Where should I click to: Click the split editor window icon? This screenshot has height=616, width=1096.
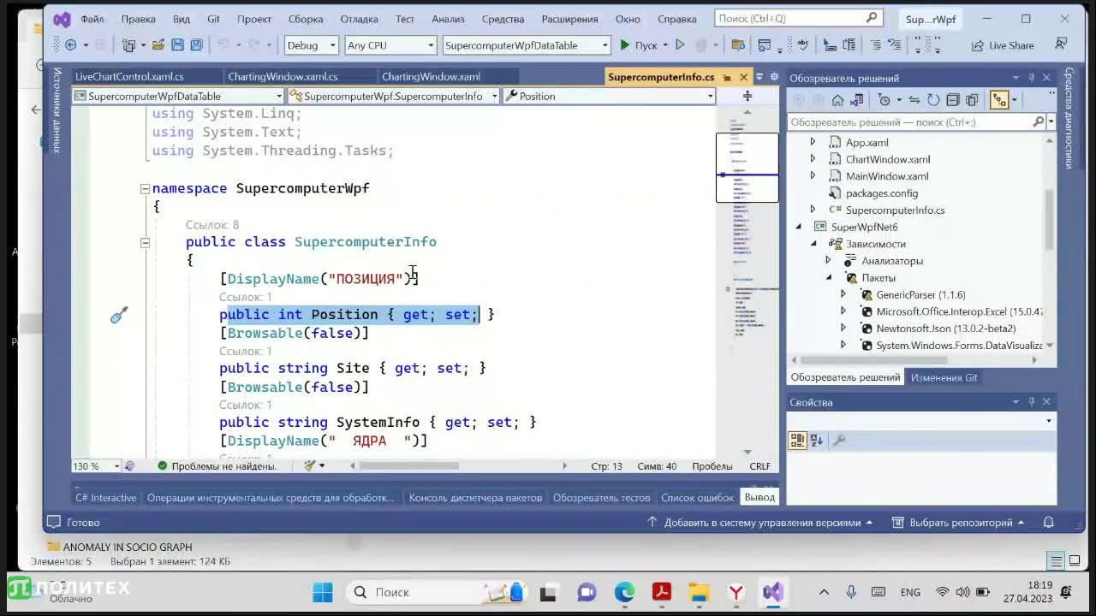tap(748, 96)
